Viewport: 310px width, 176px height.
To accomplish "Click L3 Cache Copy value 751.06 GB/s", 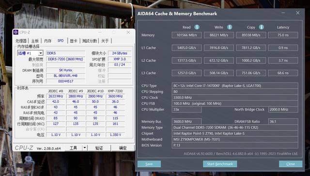I will click(x=251, y=73).
